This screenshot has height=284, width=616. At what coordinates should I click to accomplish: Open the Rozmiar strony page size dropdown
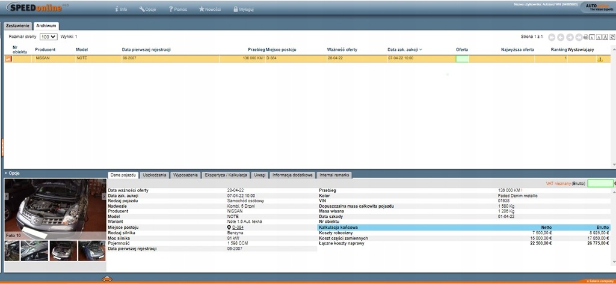(48, 37)
